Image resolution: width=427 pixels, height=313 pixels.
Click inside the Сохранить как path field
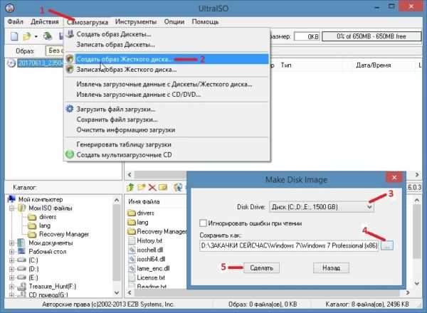(x=289, y=245)
